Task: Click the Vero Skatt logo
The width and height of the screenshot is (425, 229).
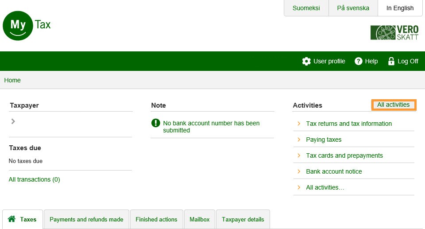Action: pyautogui.click(x=394, y=33)
